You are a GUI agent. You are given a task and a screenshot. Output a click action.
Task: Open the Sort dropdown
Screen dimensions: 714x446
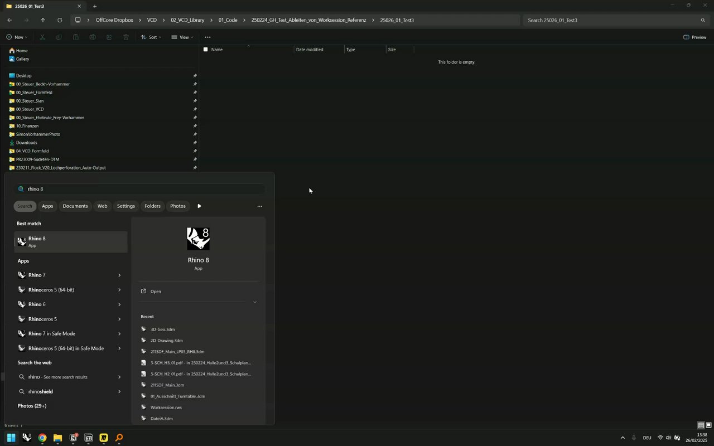(151, 37)
